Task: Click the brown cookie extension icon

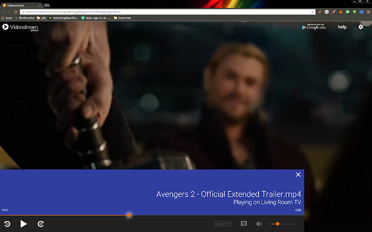Action: 320,12
